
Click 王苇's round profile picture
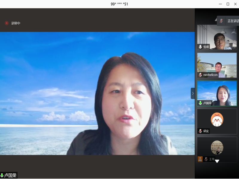coord(217,147)
